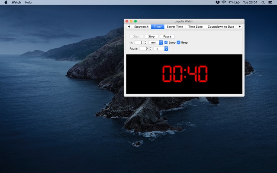Adjust the Pause duration stepper
The height and width of the screenshot is (173, 277).
(x=151, y=48)
